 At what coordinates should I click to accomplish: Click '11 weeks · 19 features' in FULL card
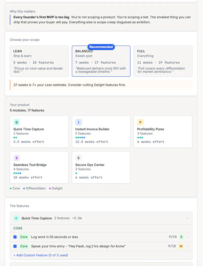click(x=159, y=63)
